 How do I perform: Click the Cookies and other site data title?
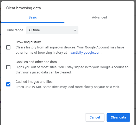36,62
